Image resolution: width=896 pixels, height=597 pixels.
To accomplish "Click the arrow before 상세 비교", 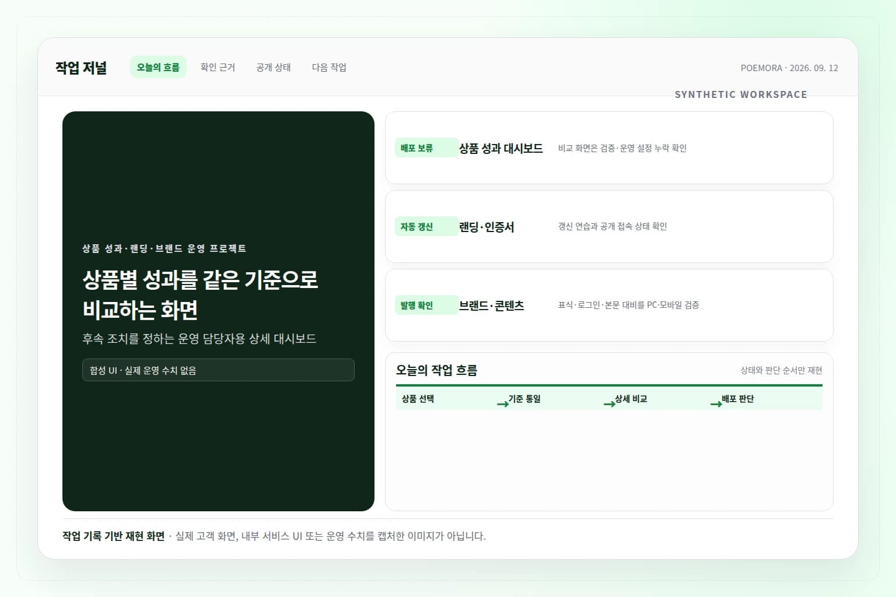I will coord(610,403).
